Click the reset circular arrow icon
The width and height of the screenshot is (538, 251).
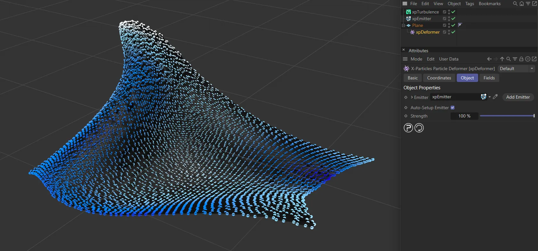tap(419, 128)
